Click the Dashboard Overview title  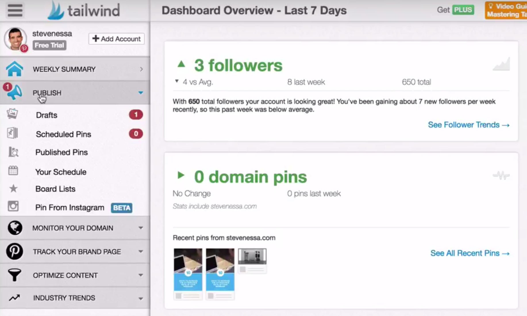tap(254, 10)
